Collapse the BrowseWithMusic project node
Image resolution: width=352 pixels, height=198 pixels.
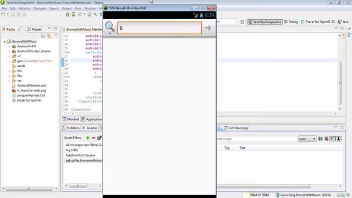(4, 42)
